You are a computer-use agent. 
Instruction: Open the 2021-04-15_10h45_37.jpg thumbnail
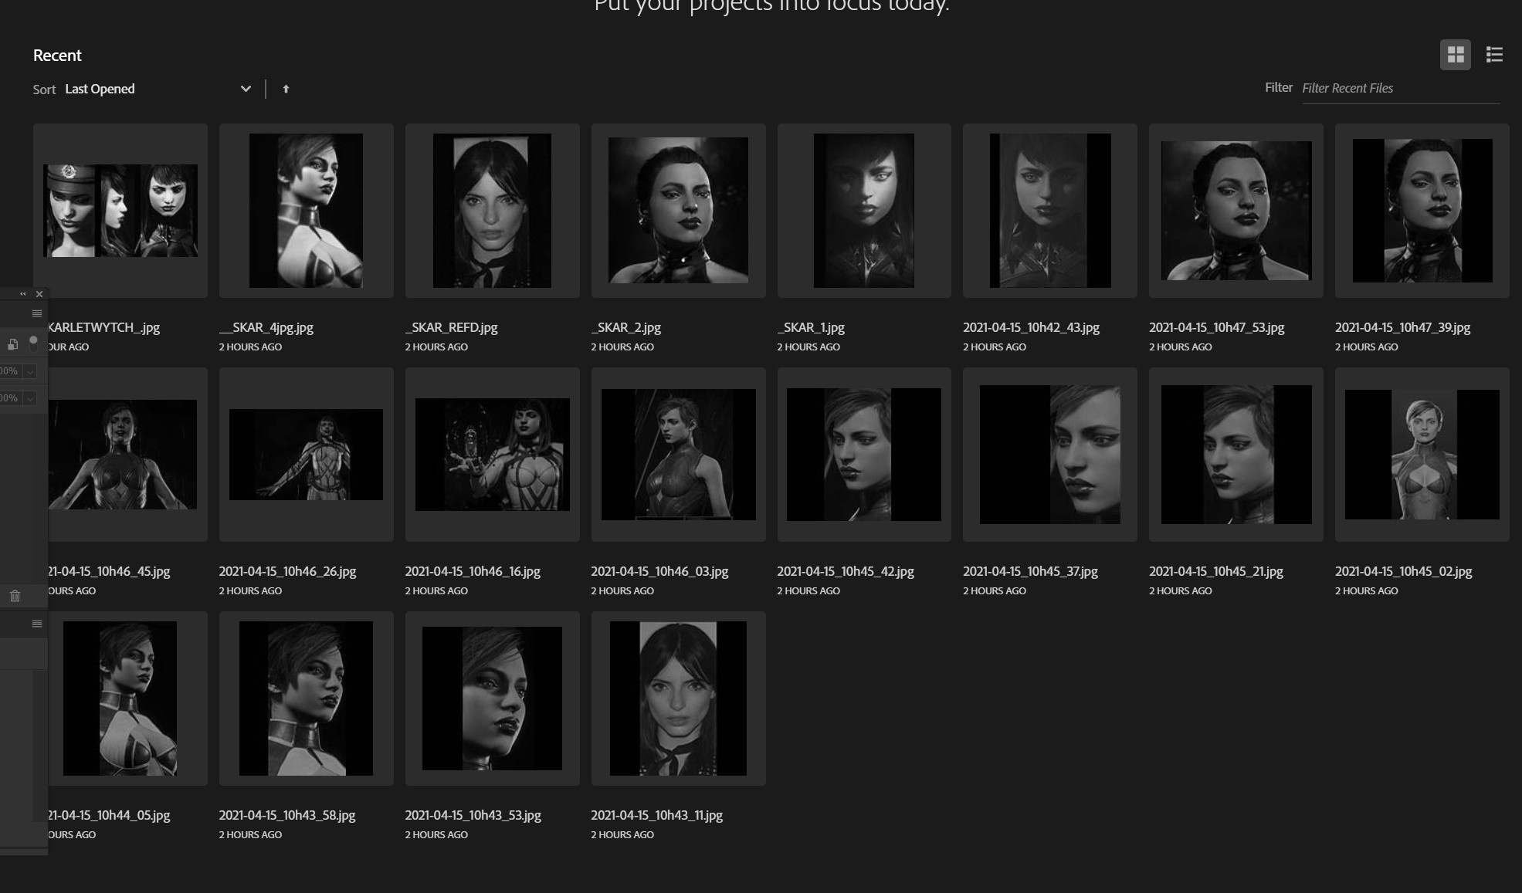click(x=1050, y=455)
